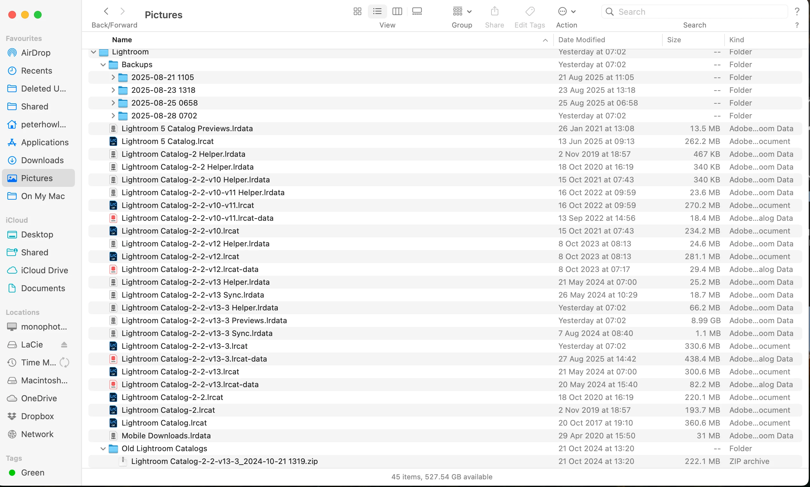
Task: Select the Green tag
Action: coord(33,473)
